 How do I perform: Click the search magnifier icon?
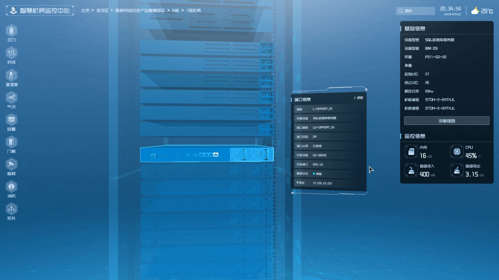click(x=401, y=11)
